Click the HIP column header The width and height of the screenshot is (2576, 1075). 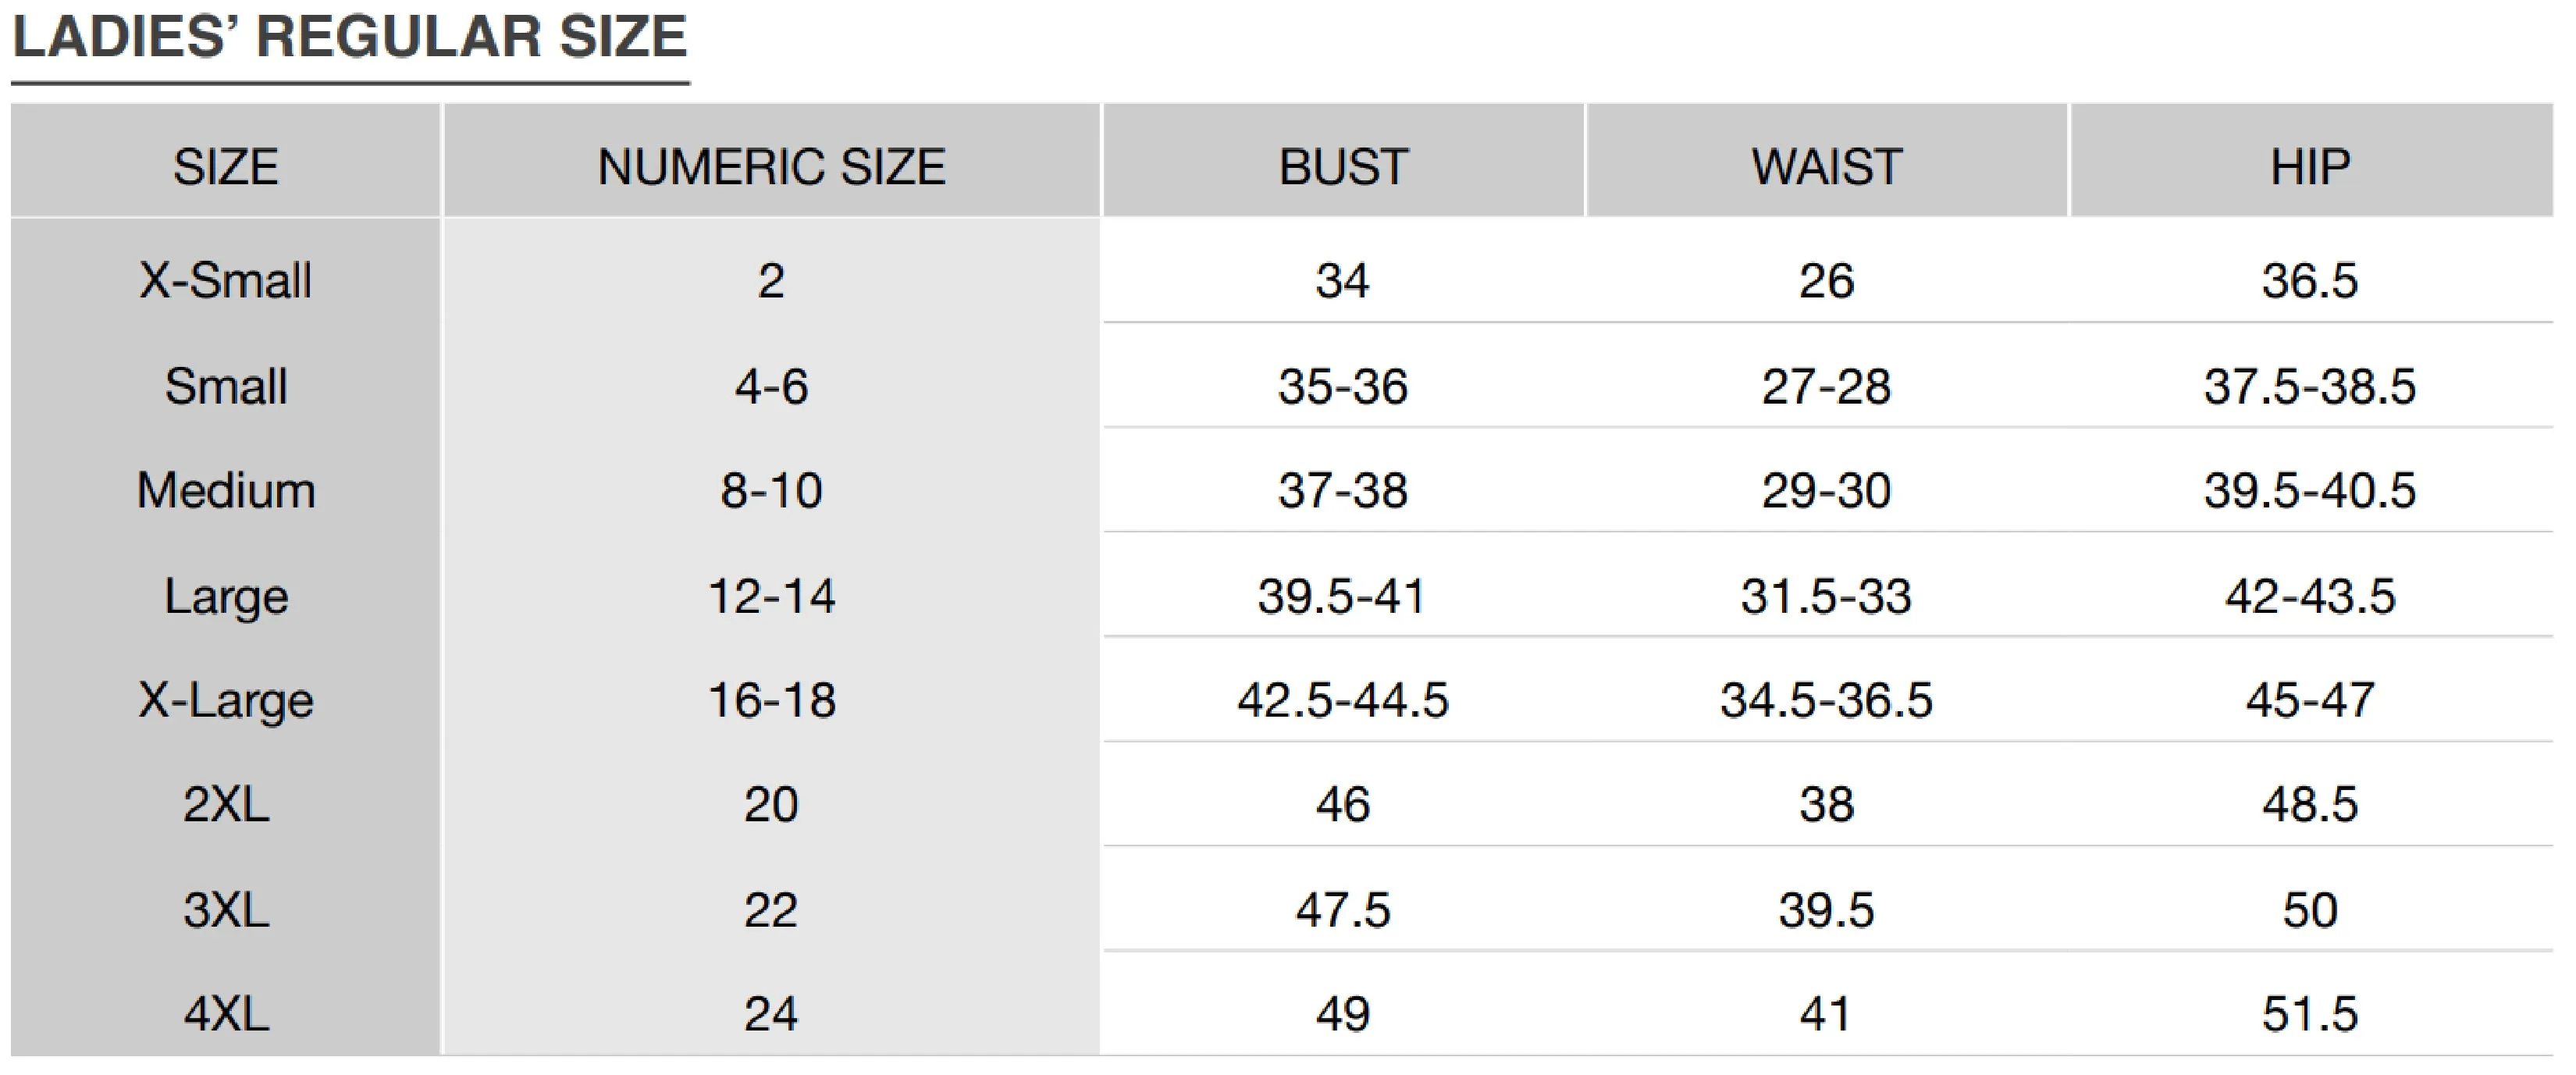(x=2310, y=166)
